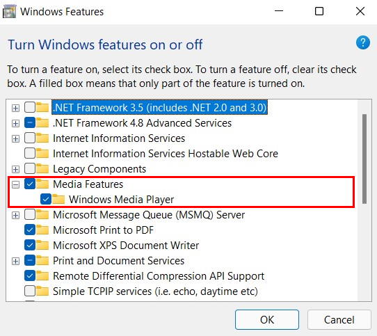The width and height of the screenshot is (377, 336).
Task: Uncheck the Windows Media Player checkbox
Action: (46, 199)
